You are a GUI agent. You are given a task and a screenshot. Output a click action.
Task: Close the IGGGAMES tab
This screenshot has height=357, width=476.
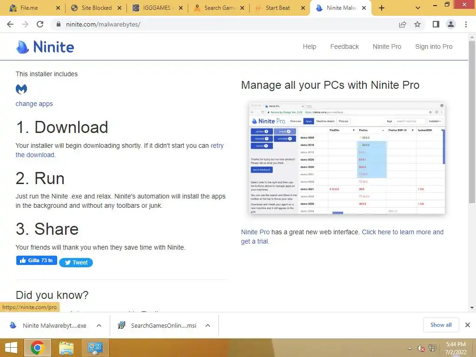(x=181, y=8)
